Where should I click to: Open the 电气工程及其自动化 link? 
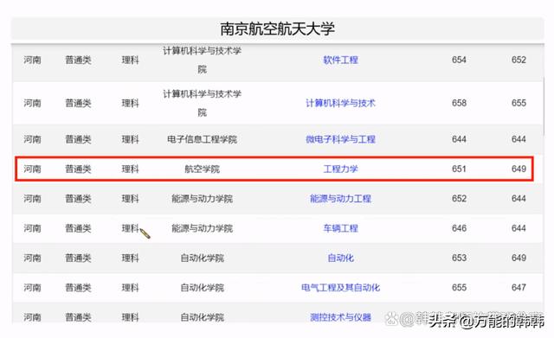340,288
